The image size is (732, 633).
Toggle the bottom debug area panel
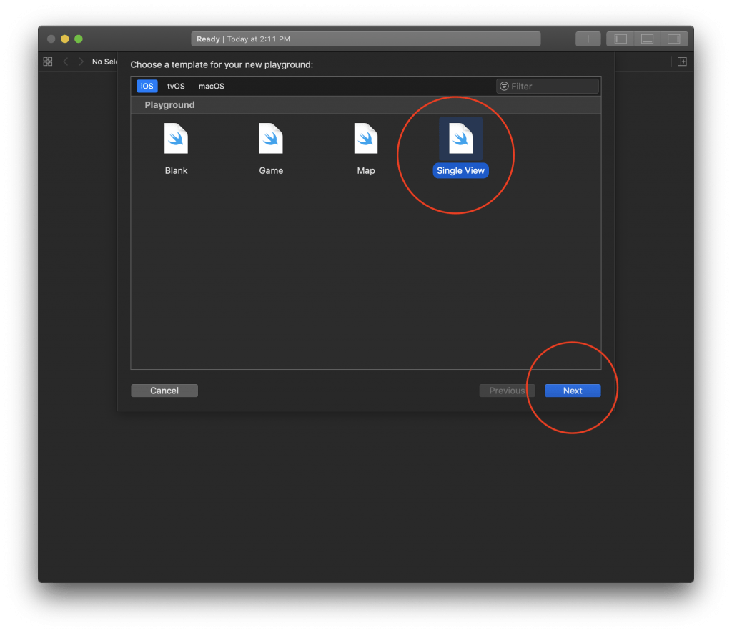647,39
